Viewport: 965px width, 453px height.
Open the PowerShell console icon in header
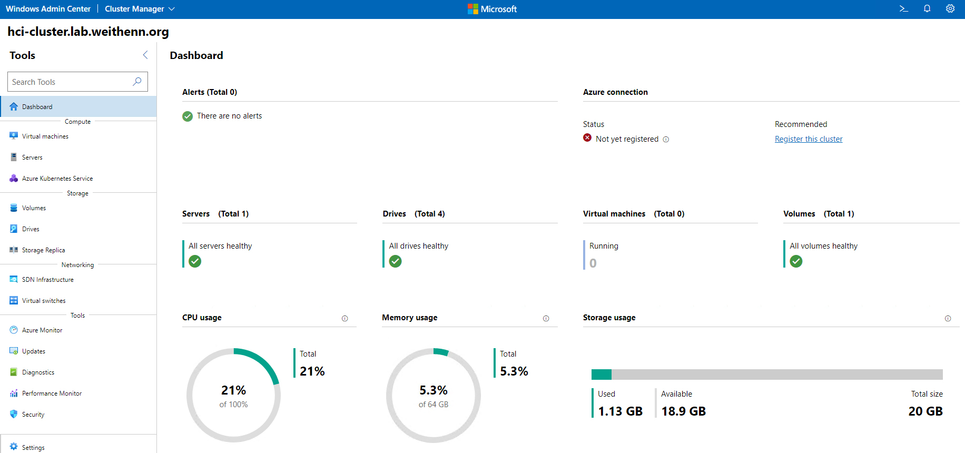click(903, 9)
